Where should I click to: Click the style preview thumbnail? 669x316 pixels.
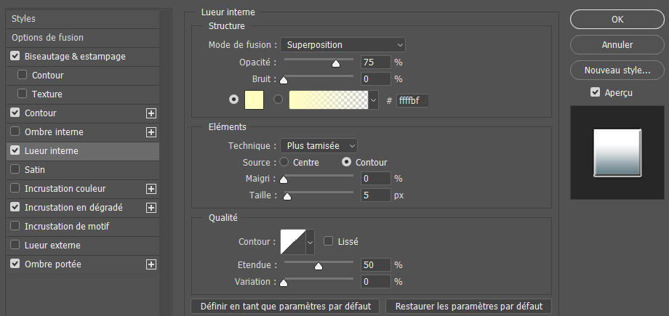[617, 153]
